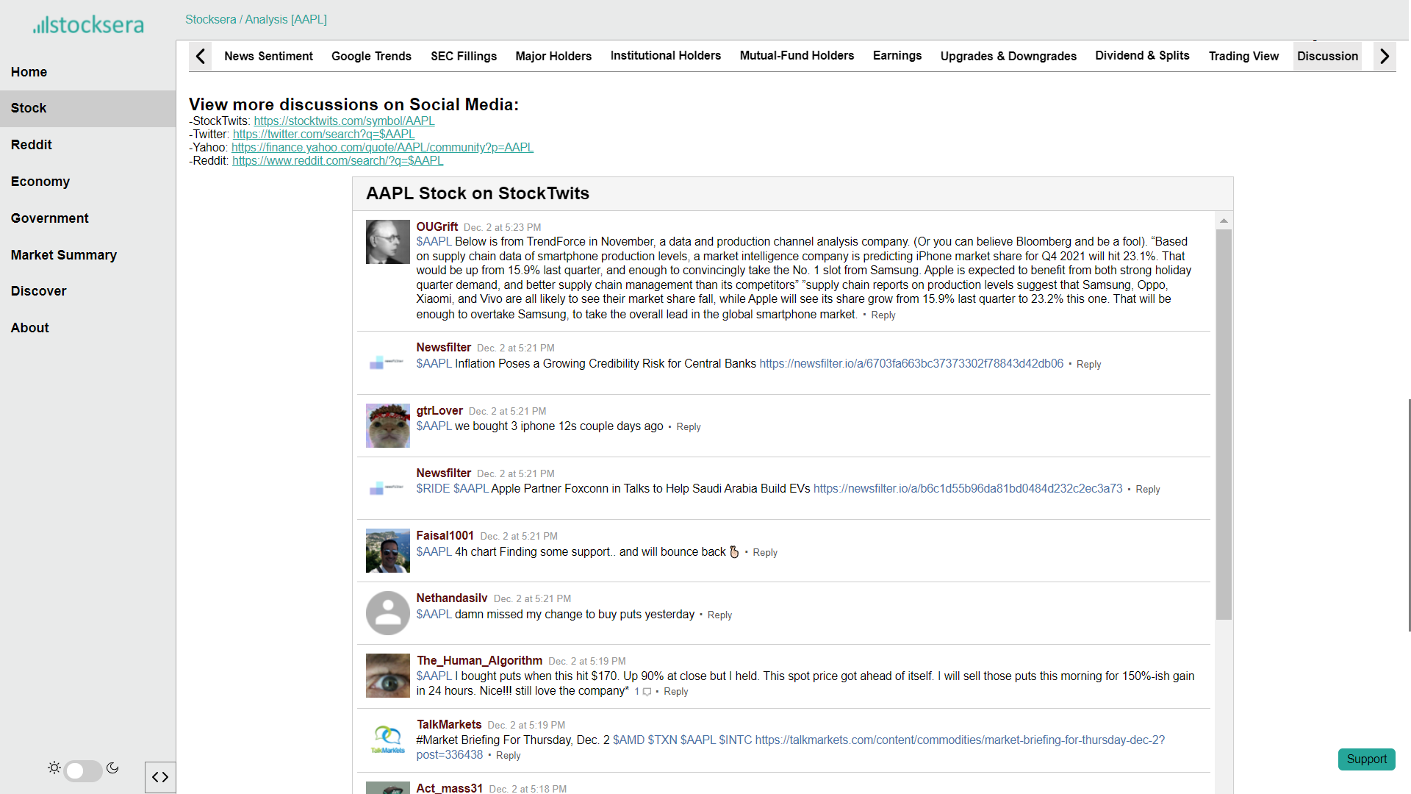Switch to Google Trends tab
This screenshot has width=1411, height=794.
click(x=371, y=57)
